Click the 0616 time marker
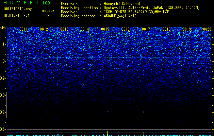Image resolution: width=214 pixels, height=136 pixels. 126,29
